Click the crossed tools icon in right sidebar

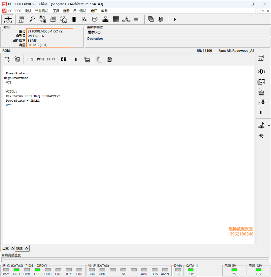coord(261,136)
